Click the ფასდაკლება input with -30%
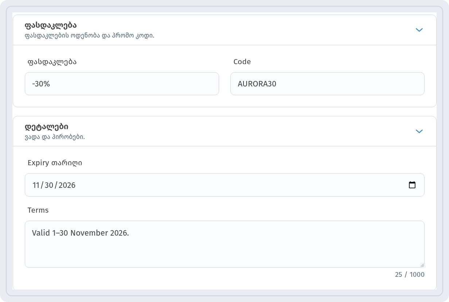The image size is (449, 302). [x=122, y=84]
